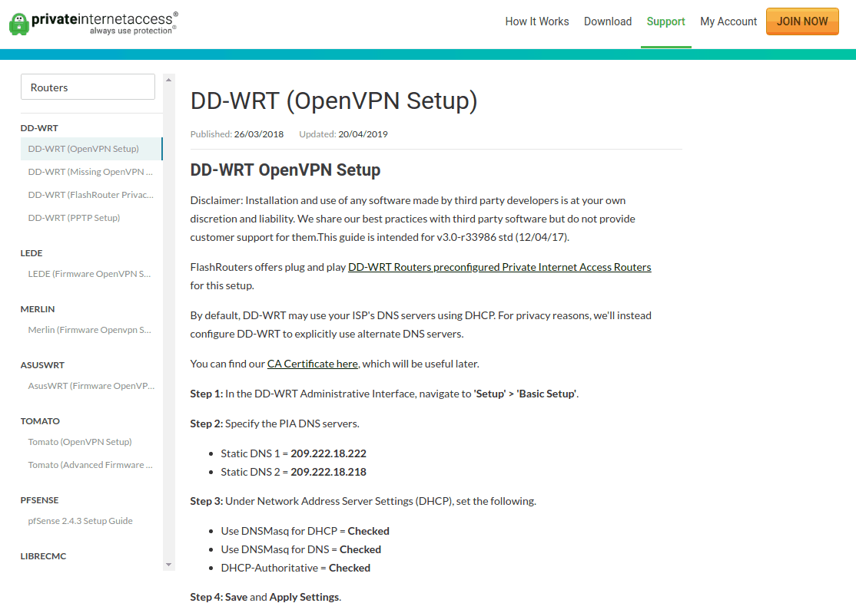Open AsusWRT (Firmware OpenVP... article
Viewport: 856px width, 613px height.
pos(91,386)
